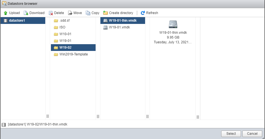Click the W19-02 folder icon
Screen dimensions: 265x139
(56, 48)
